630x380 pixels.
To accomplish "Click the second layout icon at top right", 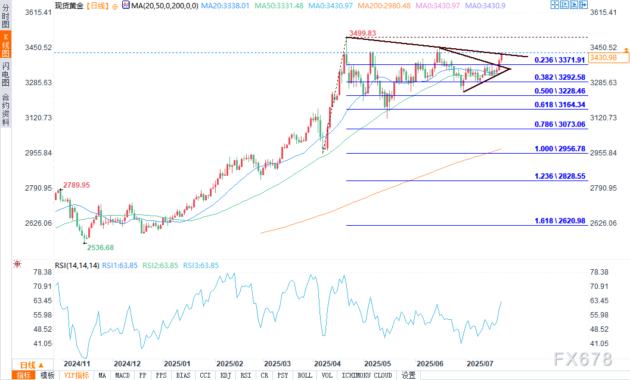I will pos(565,5).
